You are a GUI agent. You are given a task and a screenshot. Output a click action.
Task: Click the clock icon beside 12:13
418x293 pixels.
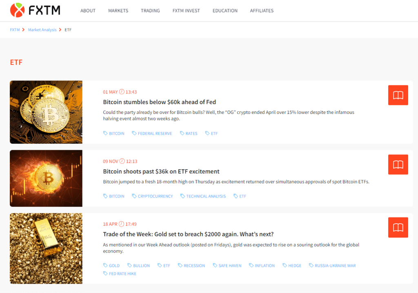(122, 161)
